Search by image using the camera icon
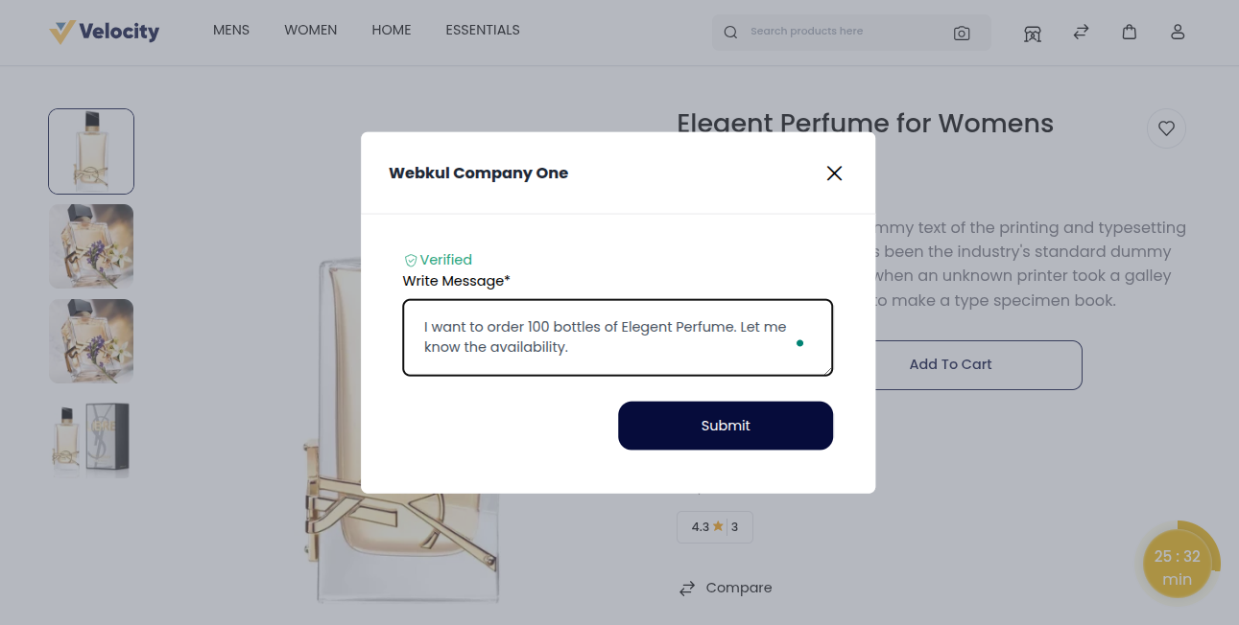Image resolution: width=1239 pixels, height=625 pixels. (x=962, y=33)
